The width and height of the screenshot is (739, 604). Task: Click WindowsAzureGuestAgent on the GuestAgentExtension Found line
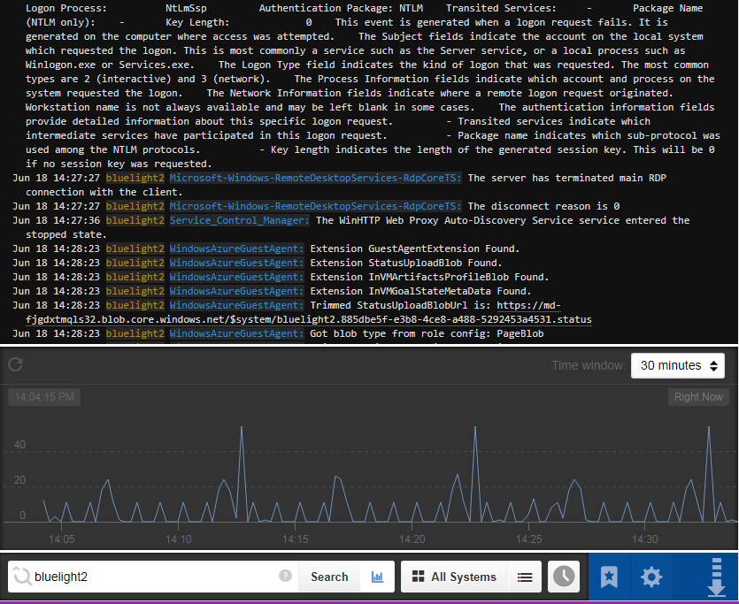236,248
